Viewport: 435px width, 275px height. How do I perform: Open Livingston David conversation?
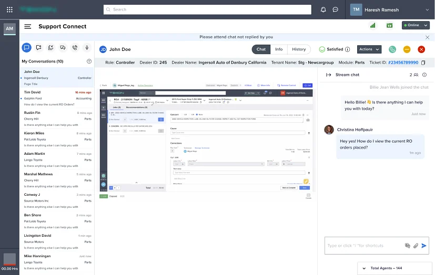(x=57, y=241)
